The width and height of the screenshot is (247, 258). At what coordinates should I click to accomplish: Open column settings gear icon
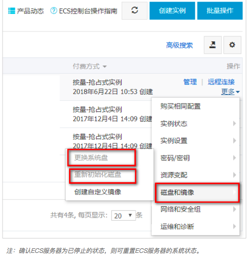pos(232,45)
